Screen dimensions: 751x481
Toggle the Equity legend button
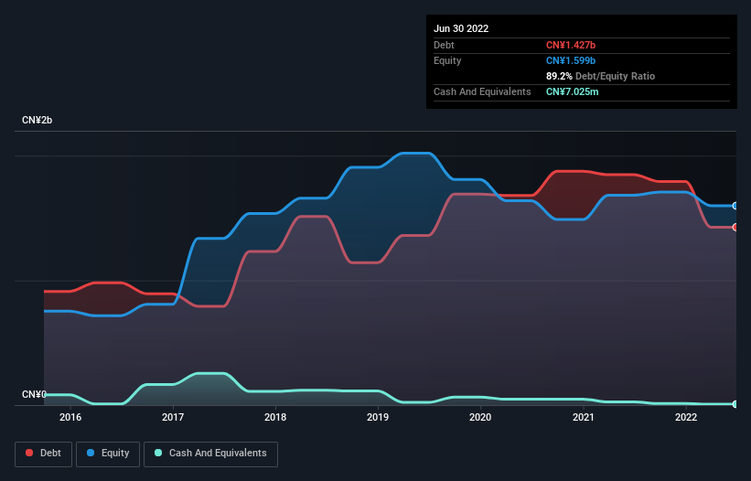tap(108, 454)
